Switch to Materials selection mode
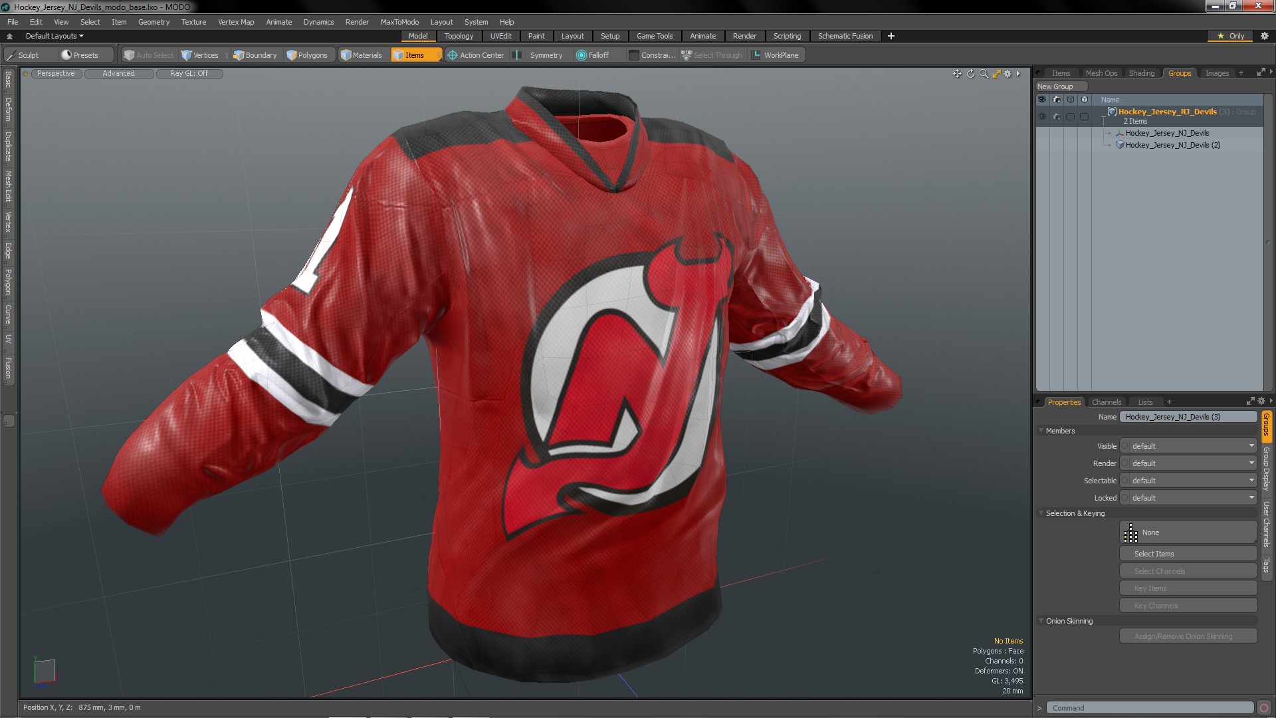 pyautogui.click(x=362, y=55)
